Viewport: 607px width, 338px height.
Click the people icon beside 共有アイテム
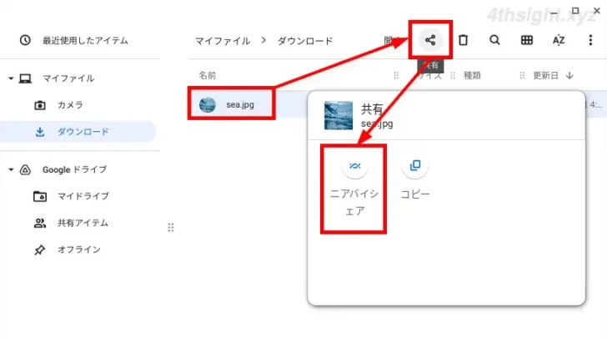pos(40,223)
